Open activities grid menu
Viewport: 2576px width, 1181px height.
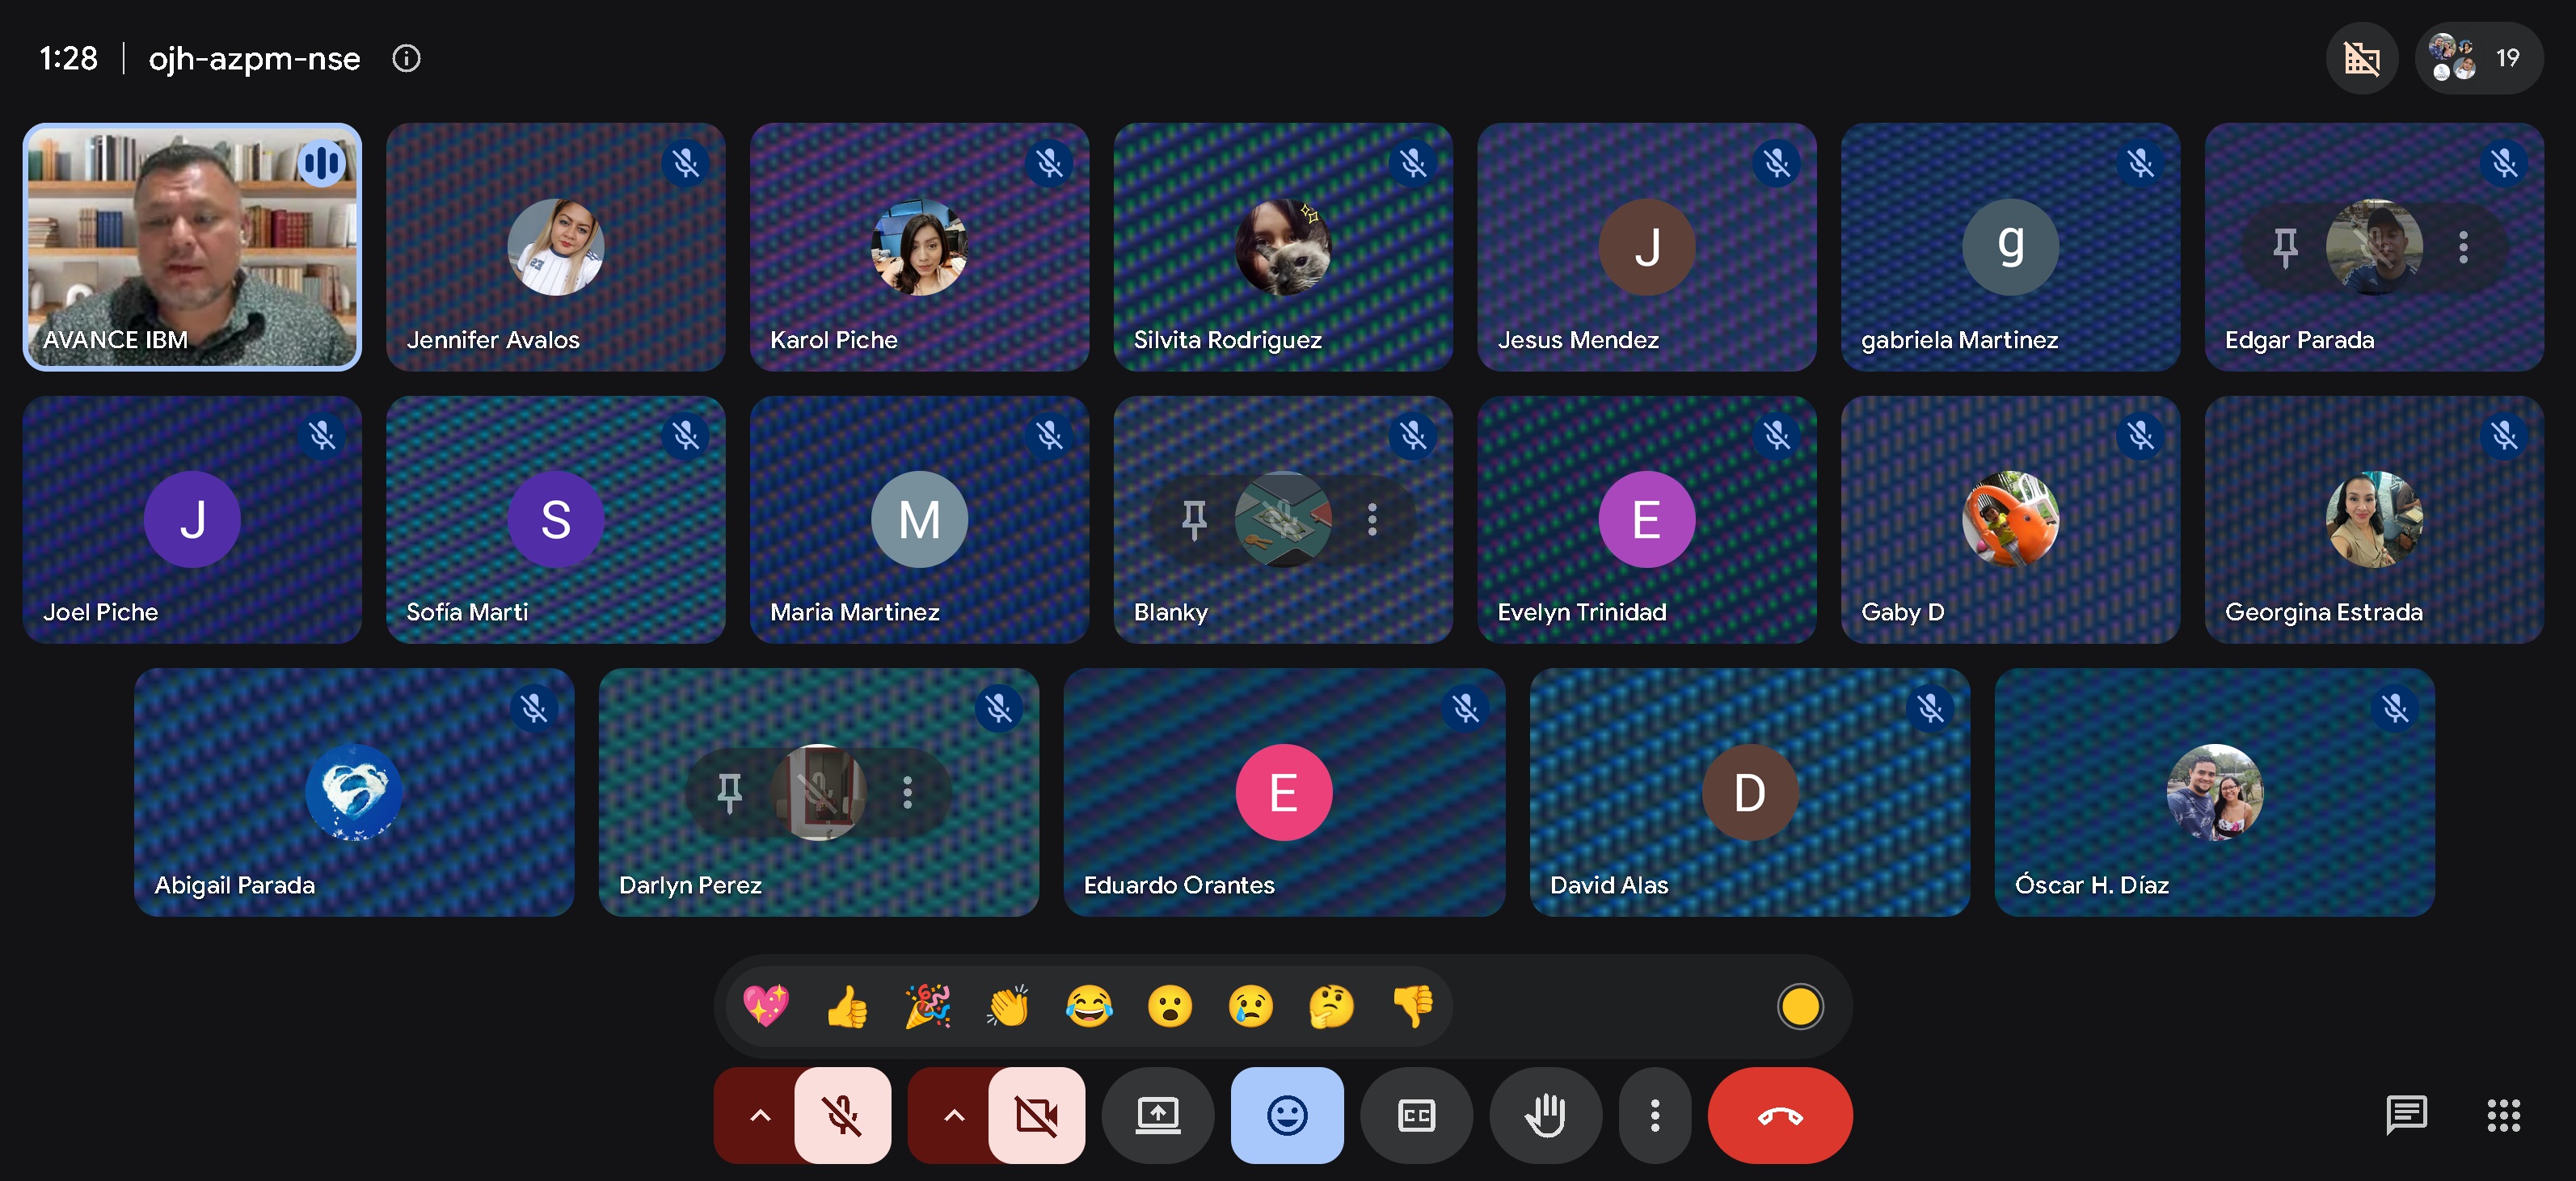point(2504,1115)
